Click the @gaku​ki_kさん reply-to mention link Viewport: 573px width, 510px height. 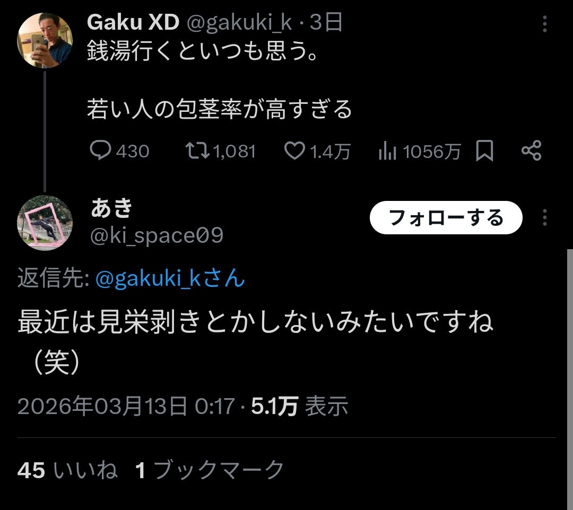tap(170, 278)
